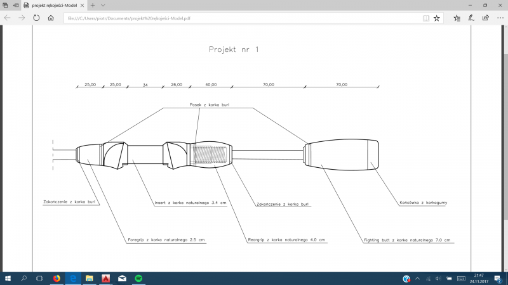Open Task View on the taskbar
Screen dimensions: 508x285
pyautogui.click(x=39, y=278)
